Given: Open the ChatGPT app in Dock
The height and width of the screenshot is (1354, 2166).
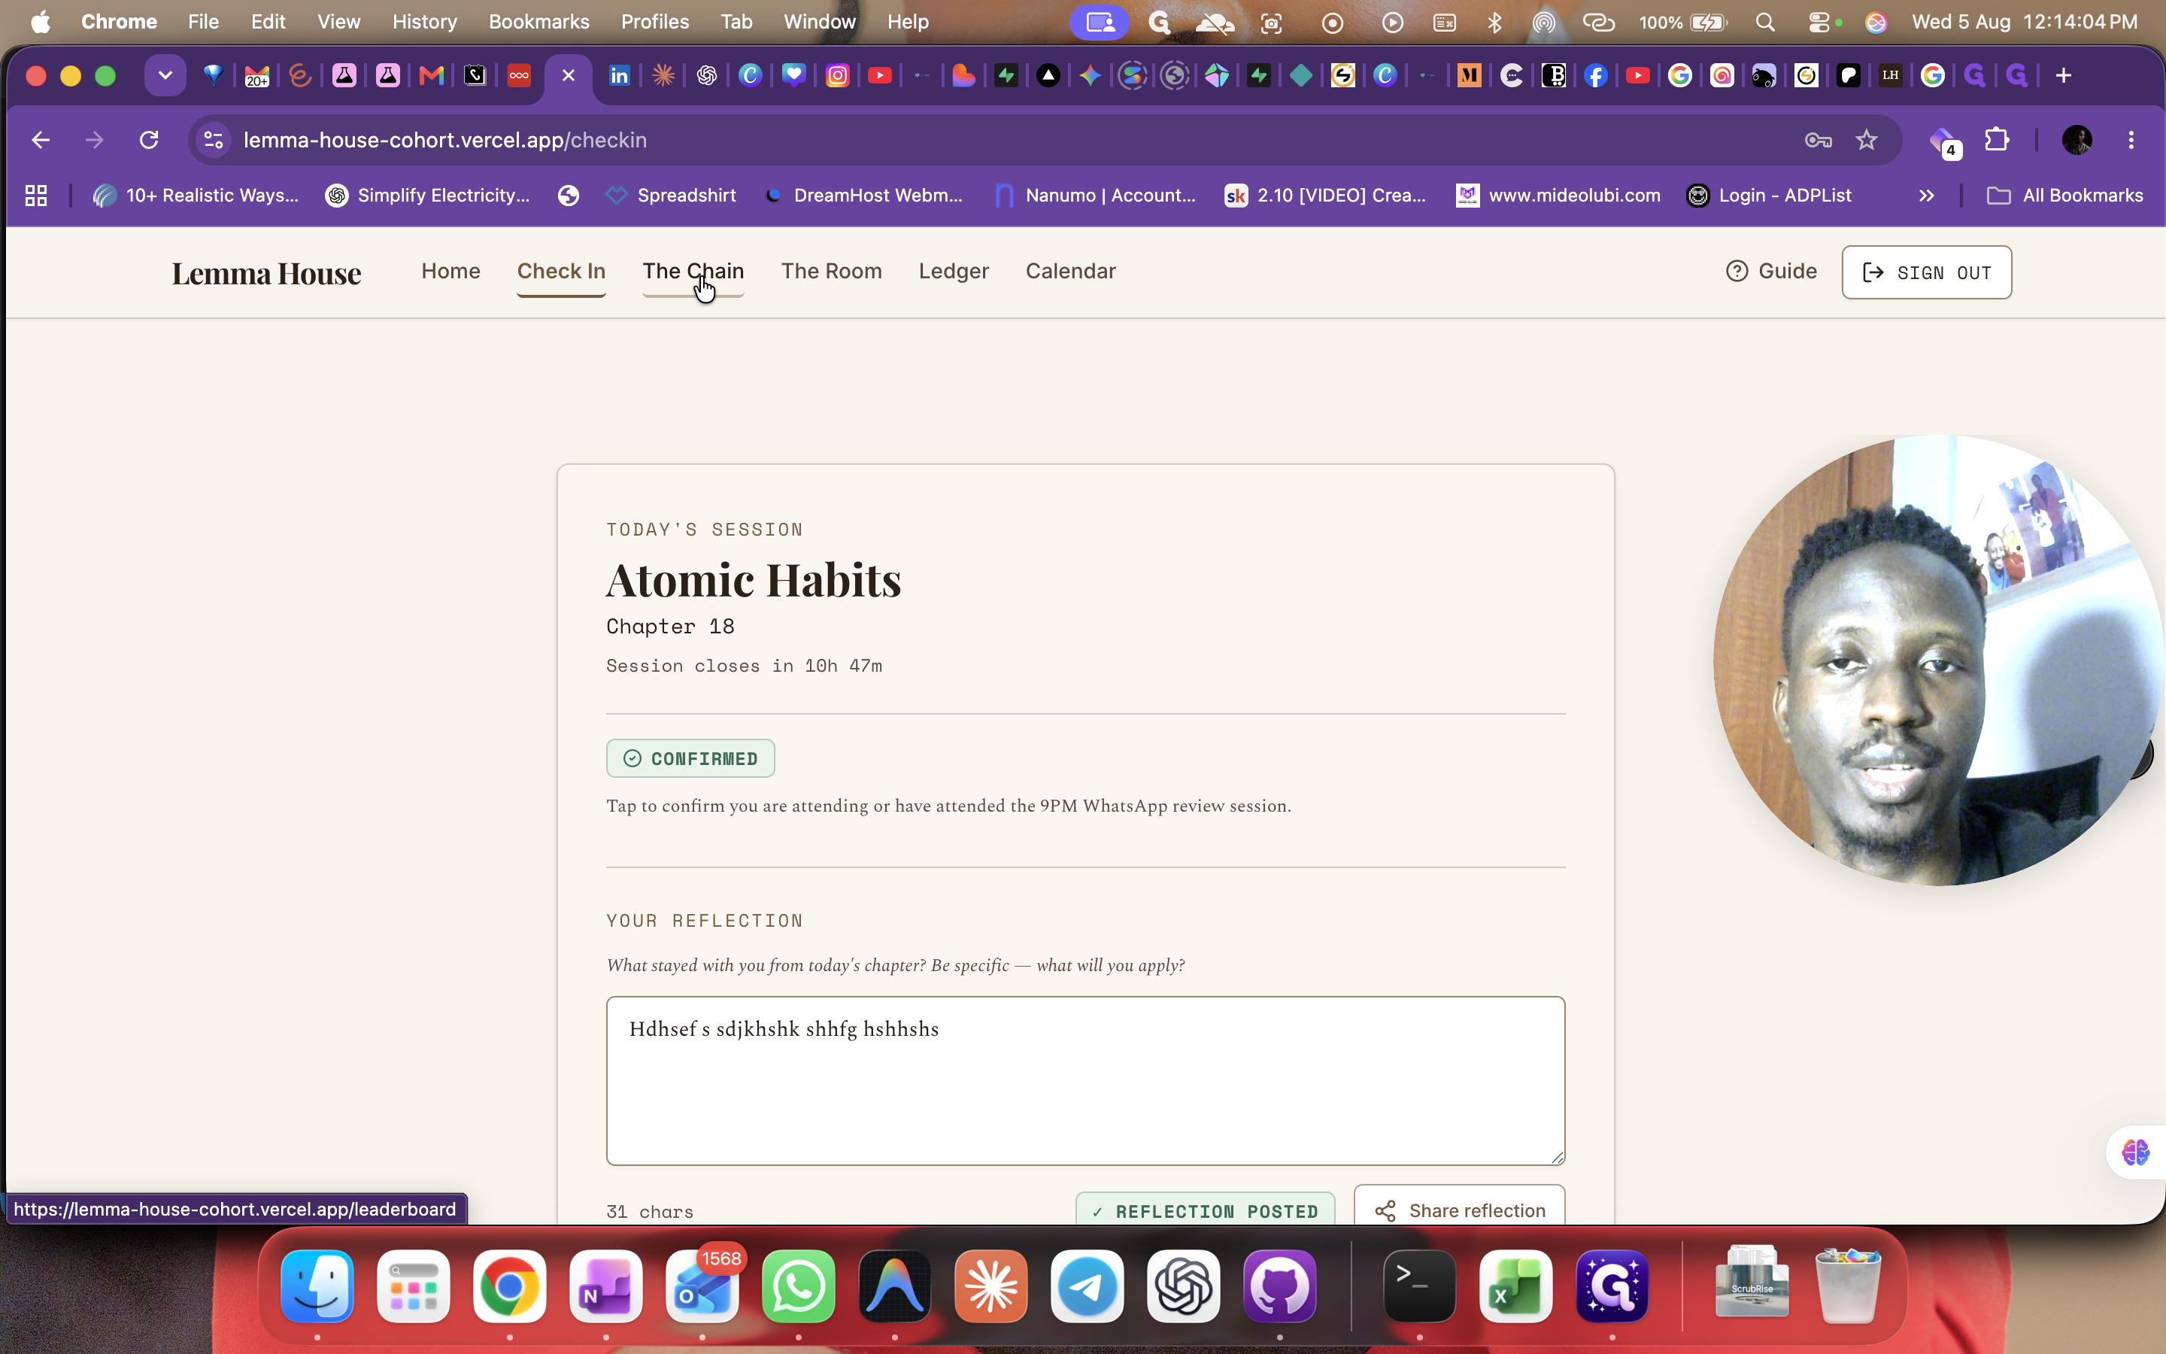Looking at the screenshot, I should (x=1183, y=1286).
